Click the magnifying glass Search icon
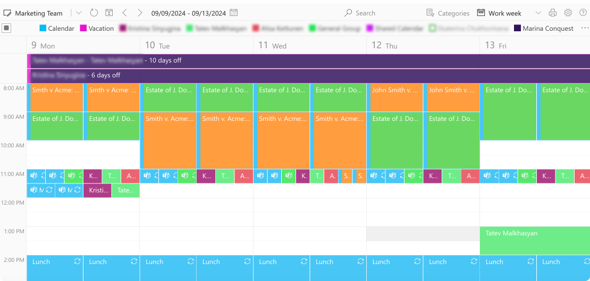The height and width of the screenshot is (281, 590). click(x=348, y=13)
